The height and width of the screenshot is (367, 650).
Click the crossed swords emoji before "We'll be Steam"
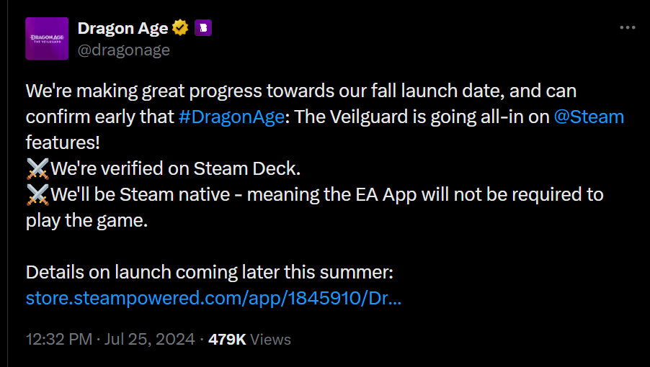pyautogui.click(x=37, y=194)
